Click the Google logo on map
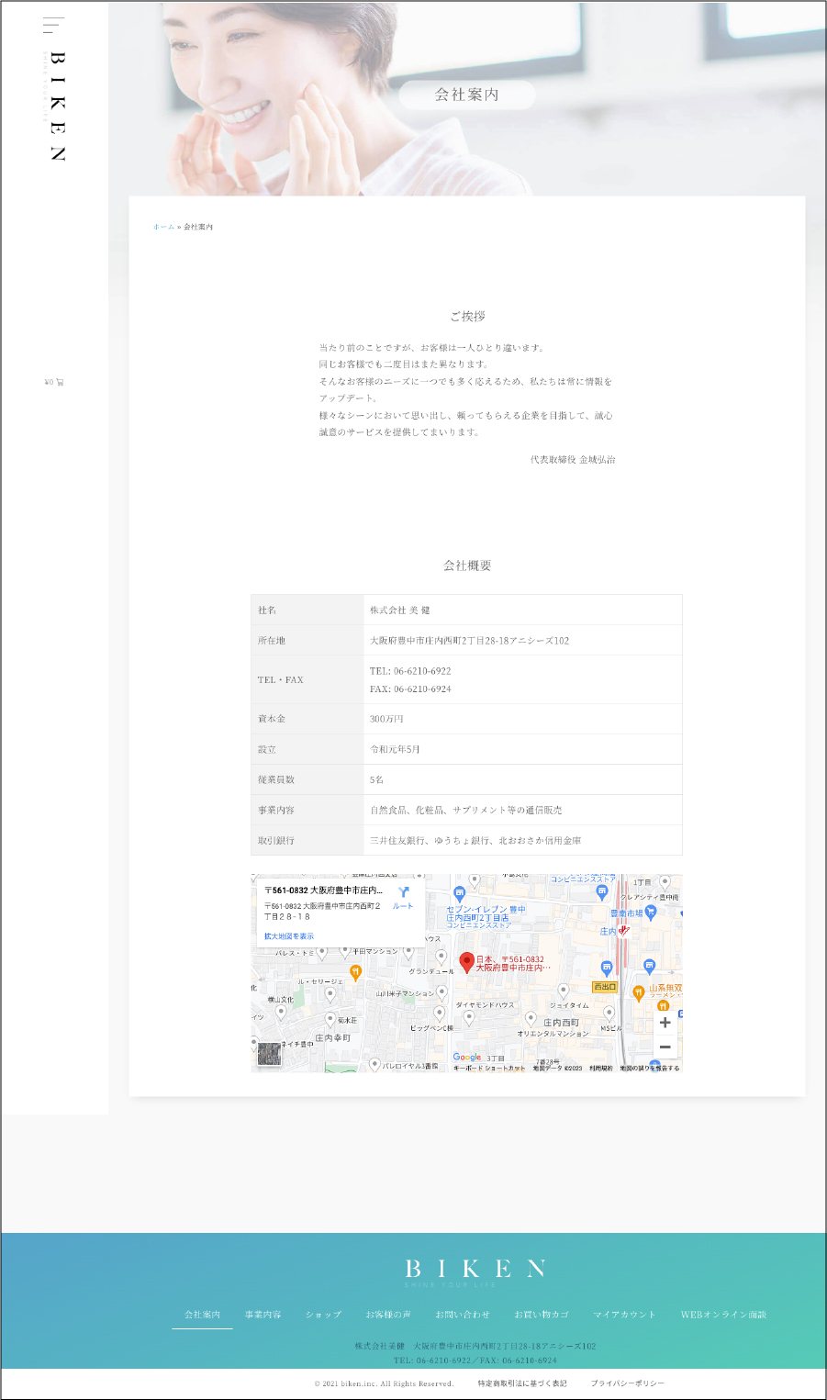 (467, 1058)
